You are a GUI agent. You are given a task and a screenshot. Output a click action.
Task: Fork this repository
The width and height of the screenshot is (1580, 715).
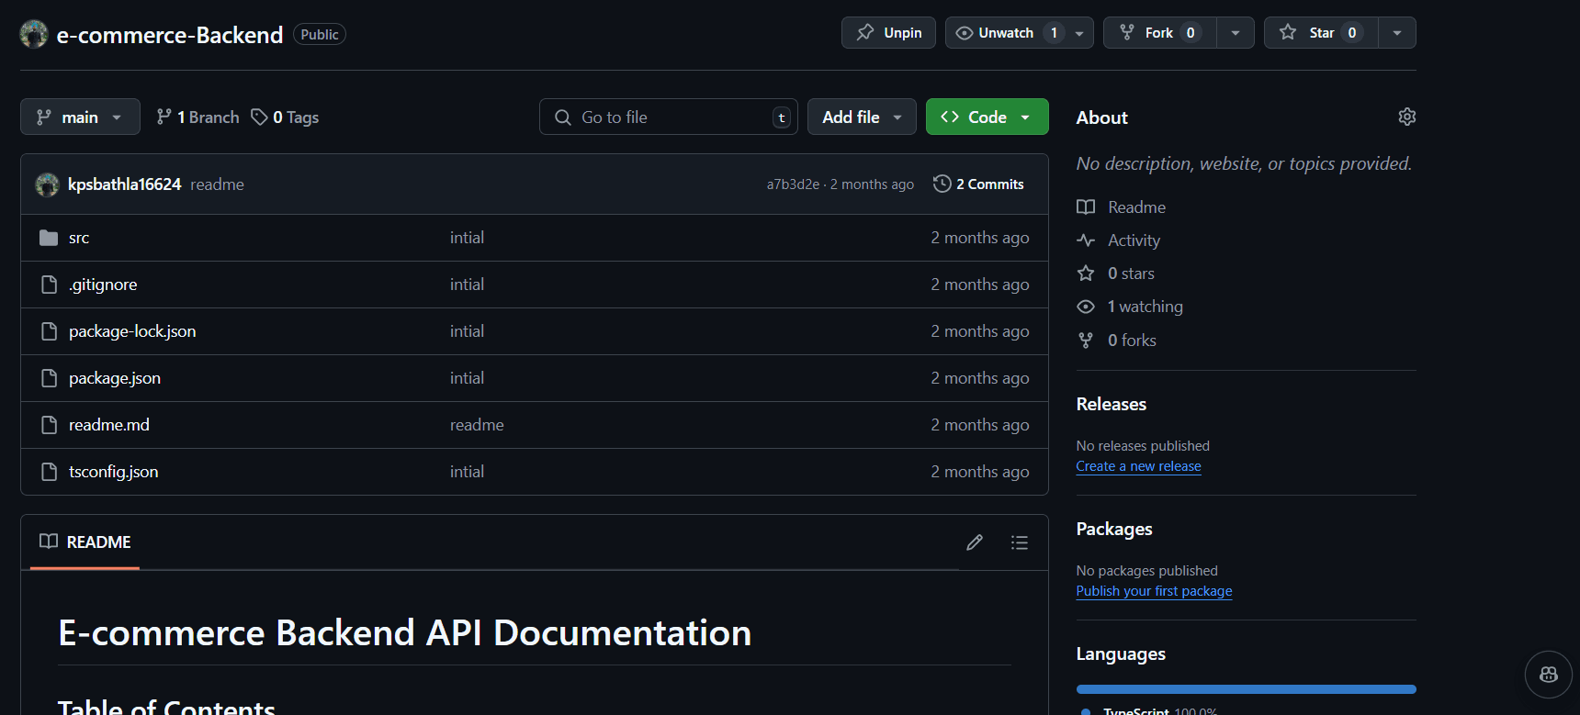pyautogui.click(x=1159, y=33)
